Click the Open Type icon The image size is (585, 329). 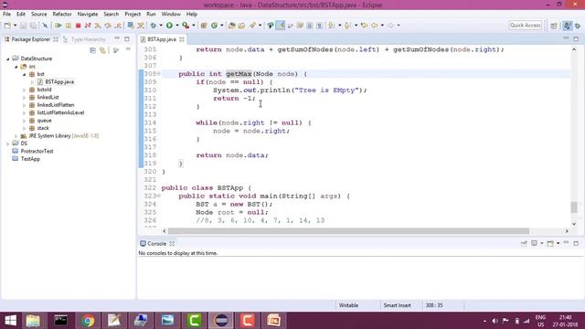pyautogui.click(x=231, y=26)
